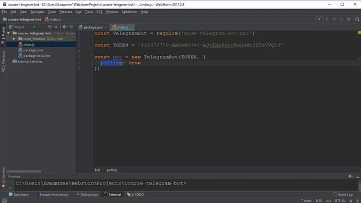Click 'polling' in the editor breadcrumb

[112, 170]
